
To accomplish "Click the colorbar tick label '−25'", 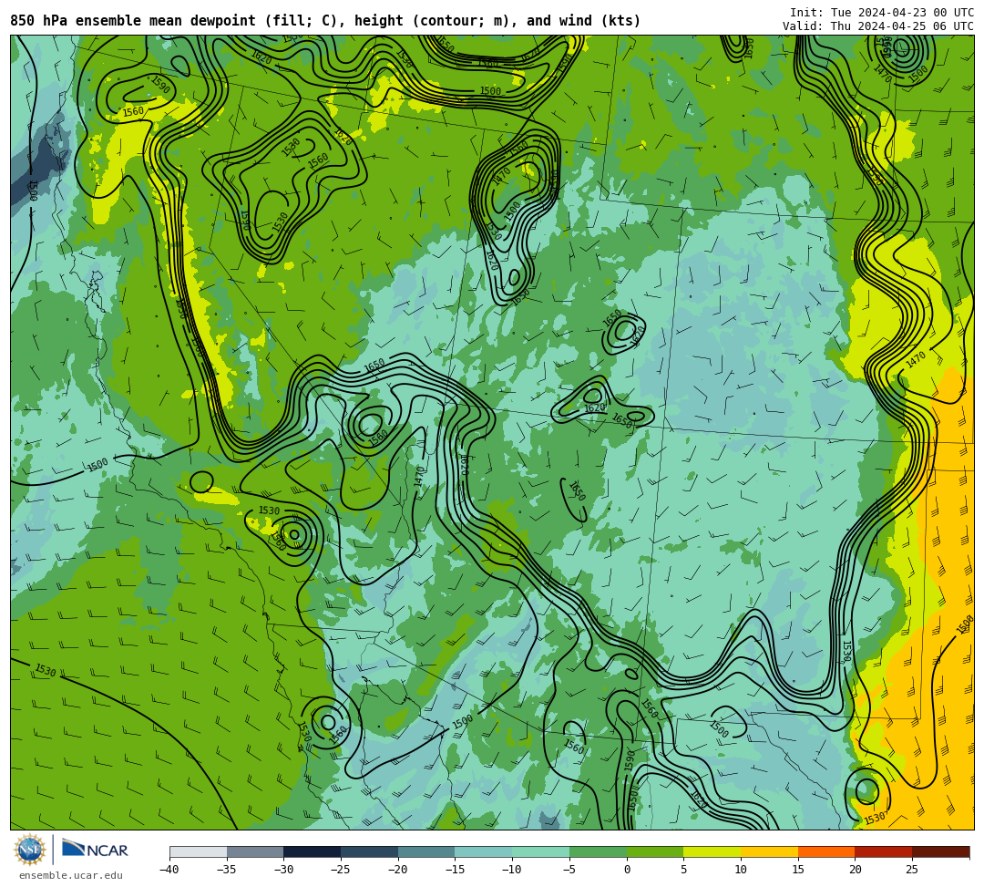I will (x=341, y=870).
